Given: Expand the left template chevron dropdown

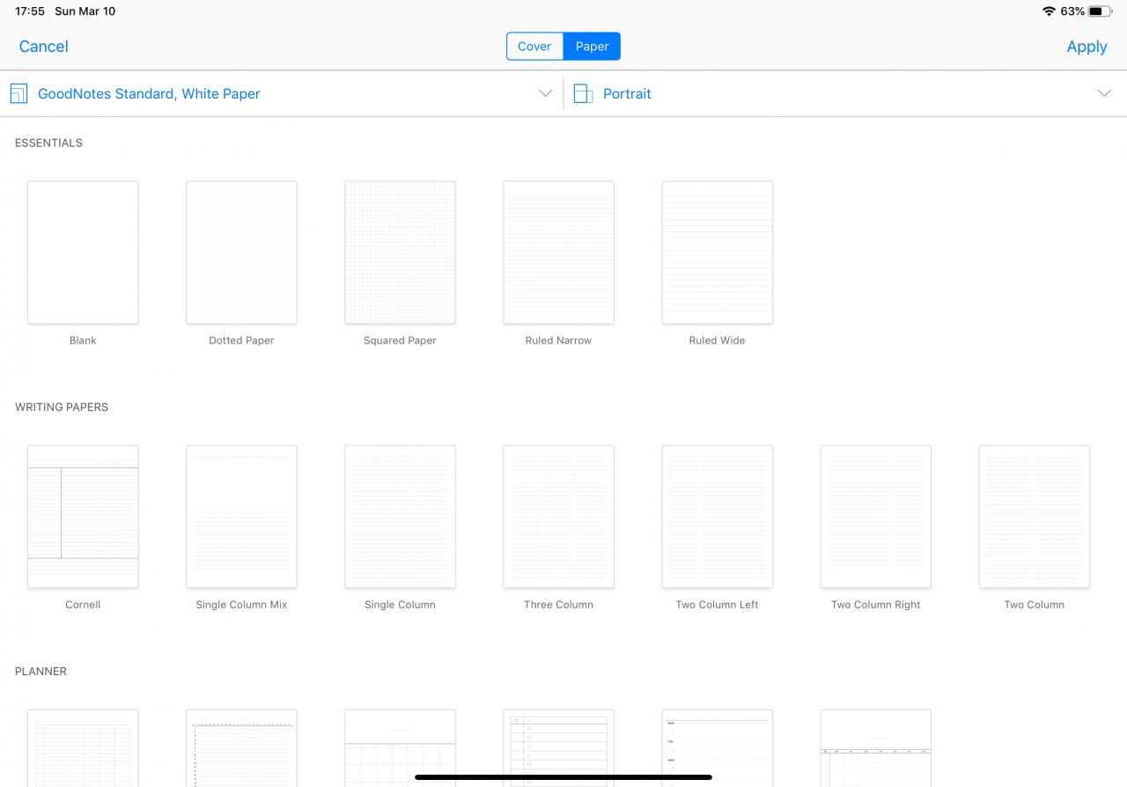Looking at the screenshot, I should point(545,92).
